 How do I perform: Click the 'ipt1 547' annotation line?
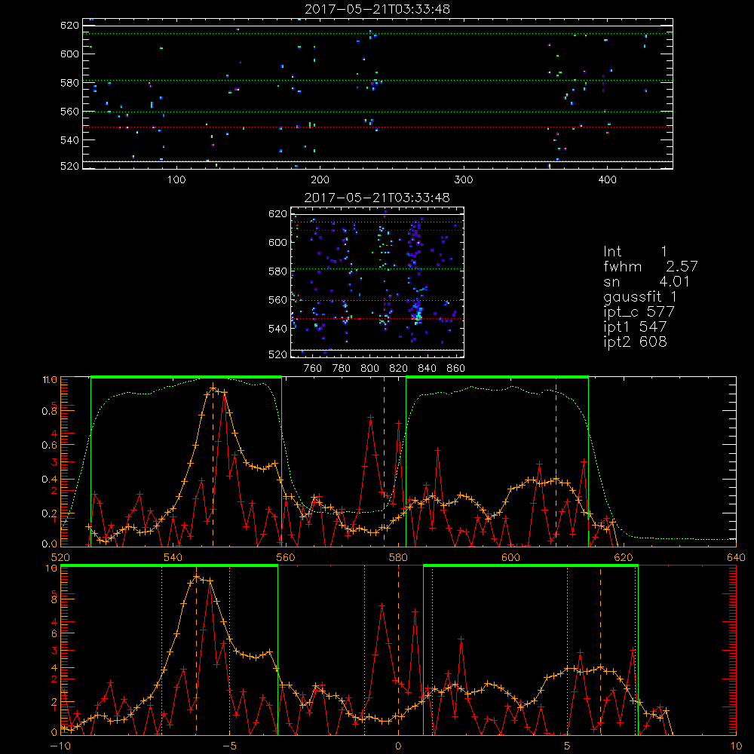point(635,327)
